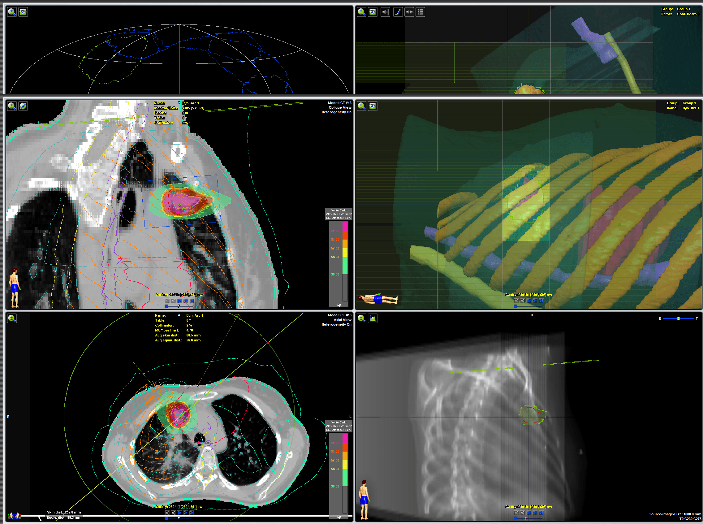The width and height of the screenshot is (703, 524).
Task: Open view options eye icon in beam's-eye panel
Action: coord(373,12)
